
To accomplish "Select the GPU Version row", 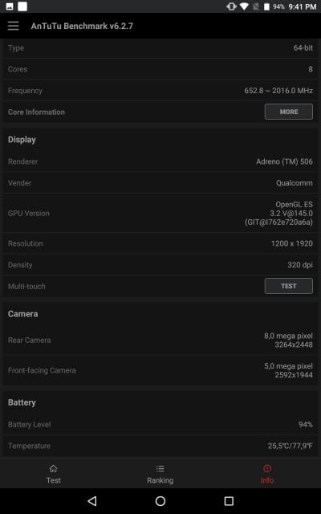I will [160, 213].
